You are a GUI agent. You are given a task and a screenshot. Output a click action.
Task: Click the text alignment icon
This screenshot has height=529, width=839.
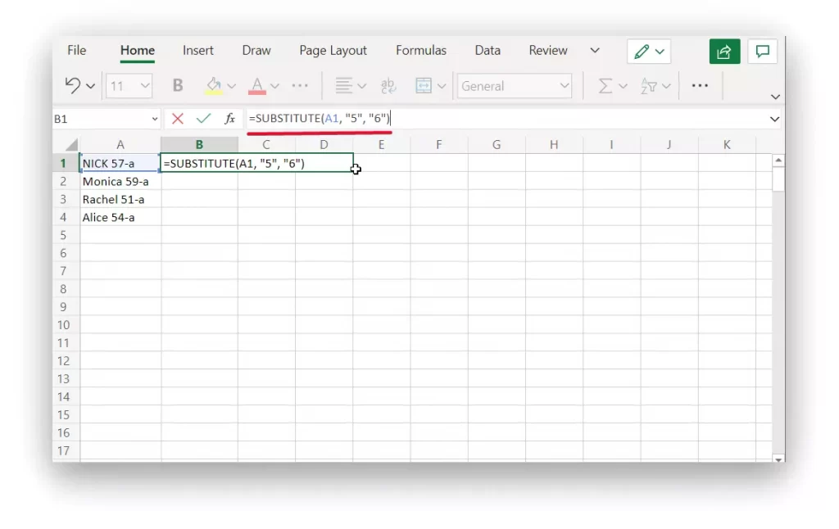tap(343, 86)
